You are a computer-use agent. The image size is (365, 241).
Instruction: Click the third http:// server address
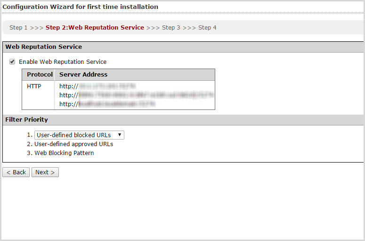(107, 104)
